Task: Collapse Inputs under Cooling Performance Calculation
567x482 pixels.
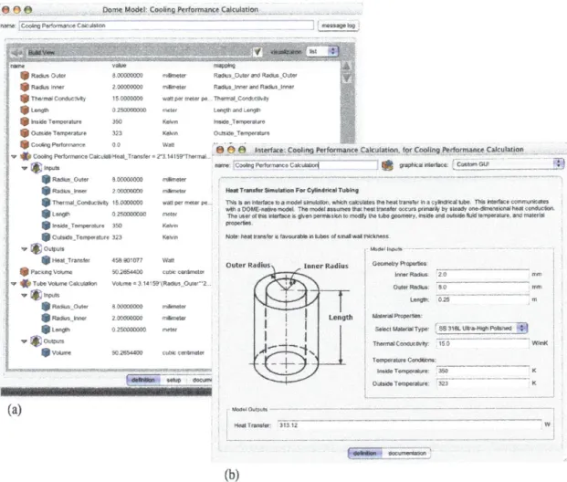Action: tap(25, 168)
